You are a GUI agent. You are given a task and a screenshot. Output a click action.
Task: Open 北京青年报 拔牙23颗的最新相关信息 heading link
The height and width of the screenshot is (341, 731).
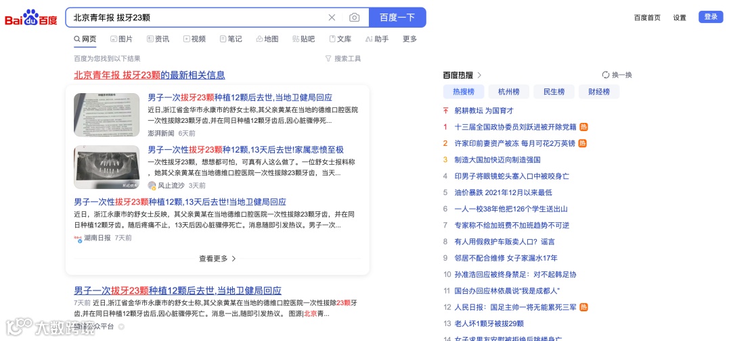pyautogui.click(x=150, y=75)
